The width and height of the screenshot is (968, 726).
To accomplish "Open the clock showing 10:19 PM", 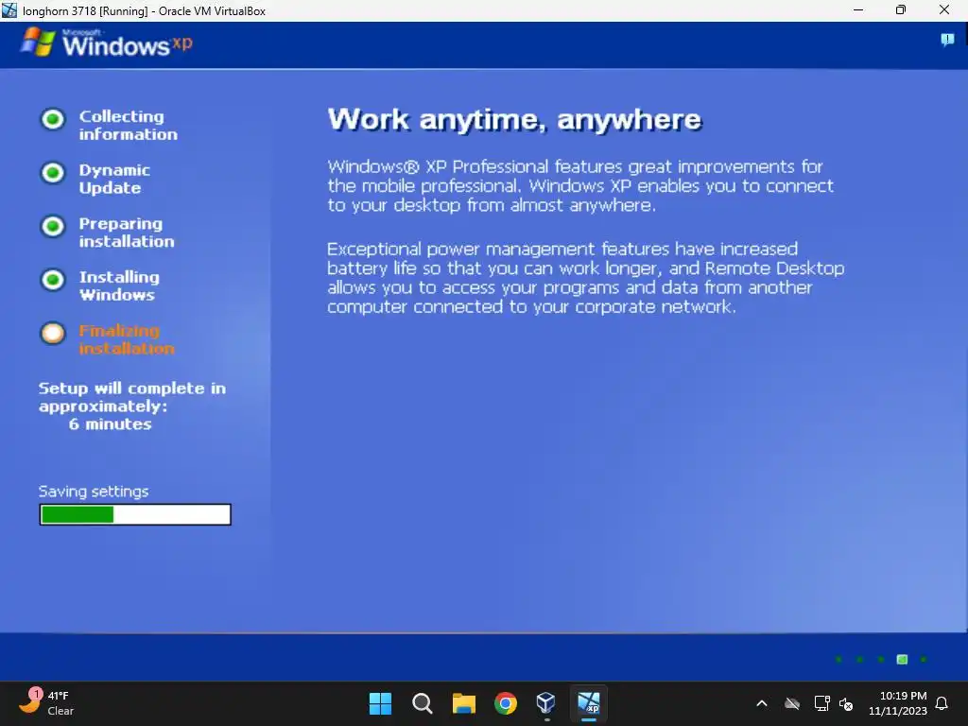I will (898, 703).
